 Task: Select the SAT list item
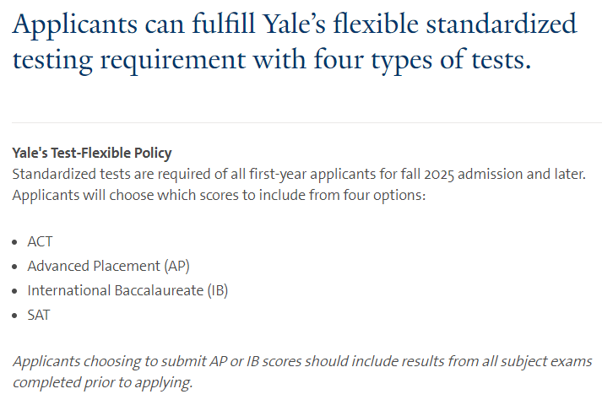[x=39, y=315]
